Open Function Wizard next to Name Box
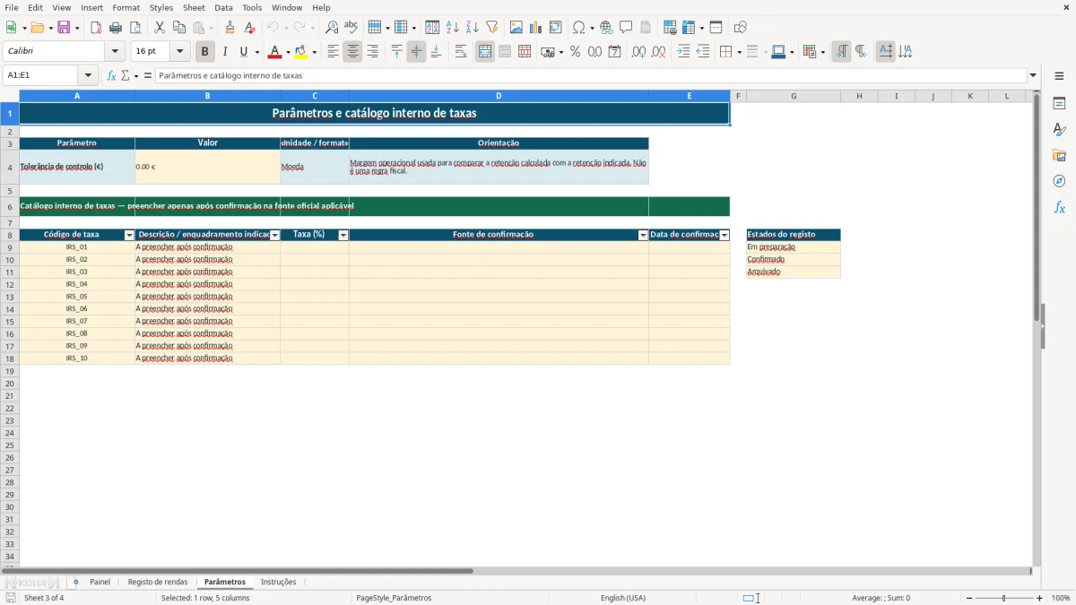This screenshot has height=605, width=1076. tap(111, 76)
